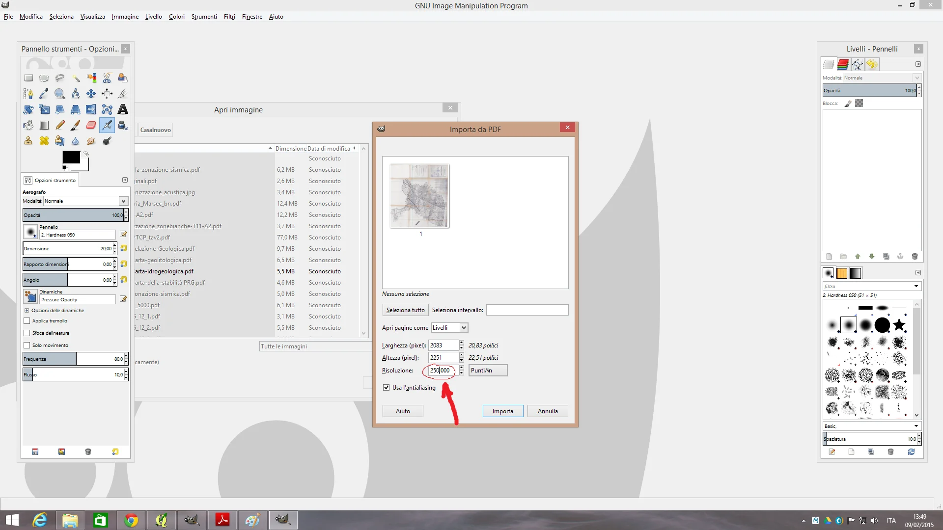Open the Punti/in resolution unit dropdown

(488, 370)
